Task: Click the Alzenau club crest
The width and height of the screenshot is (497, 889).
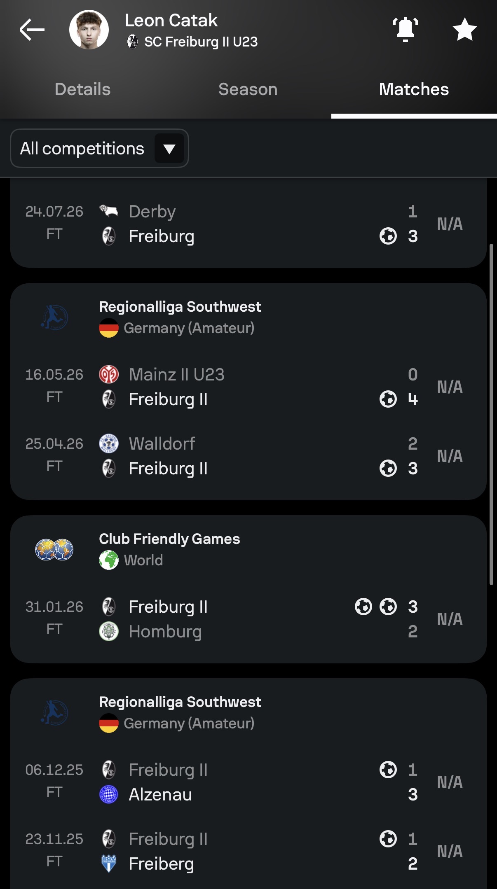Action: click(x=109, y=794)
